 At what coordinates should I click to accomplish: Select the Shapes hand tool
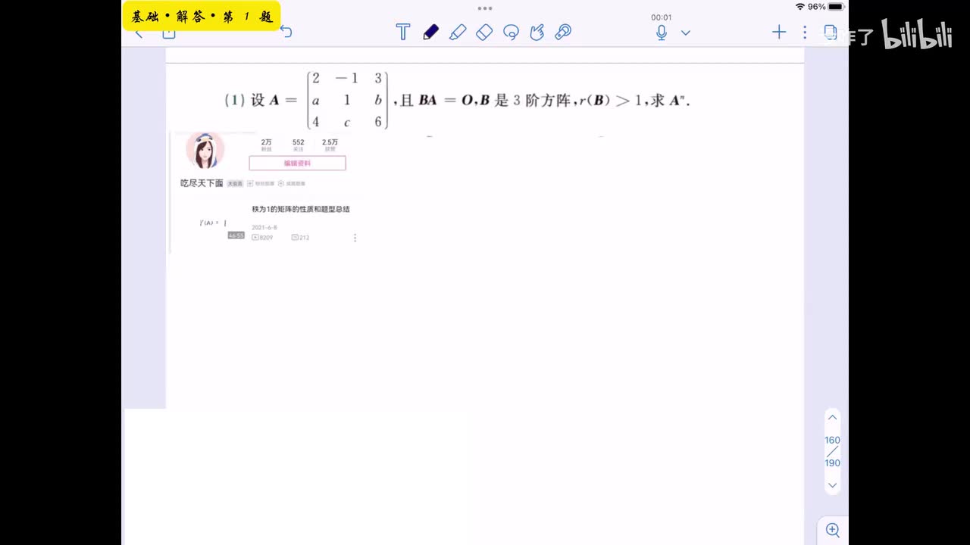(x=537, y=32)
